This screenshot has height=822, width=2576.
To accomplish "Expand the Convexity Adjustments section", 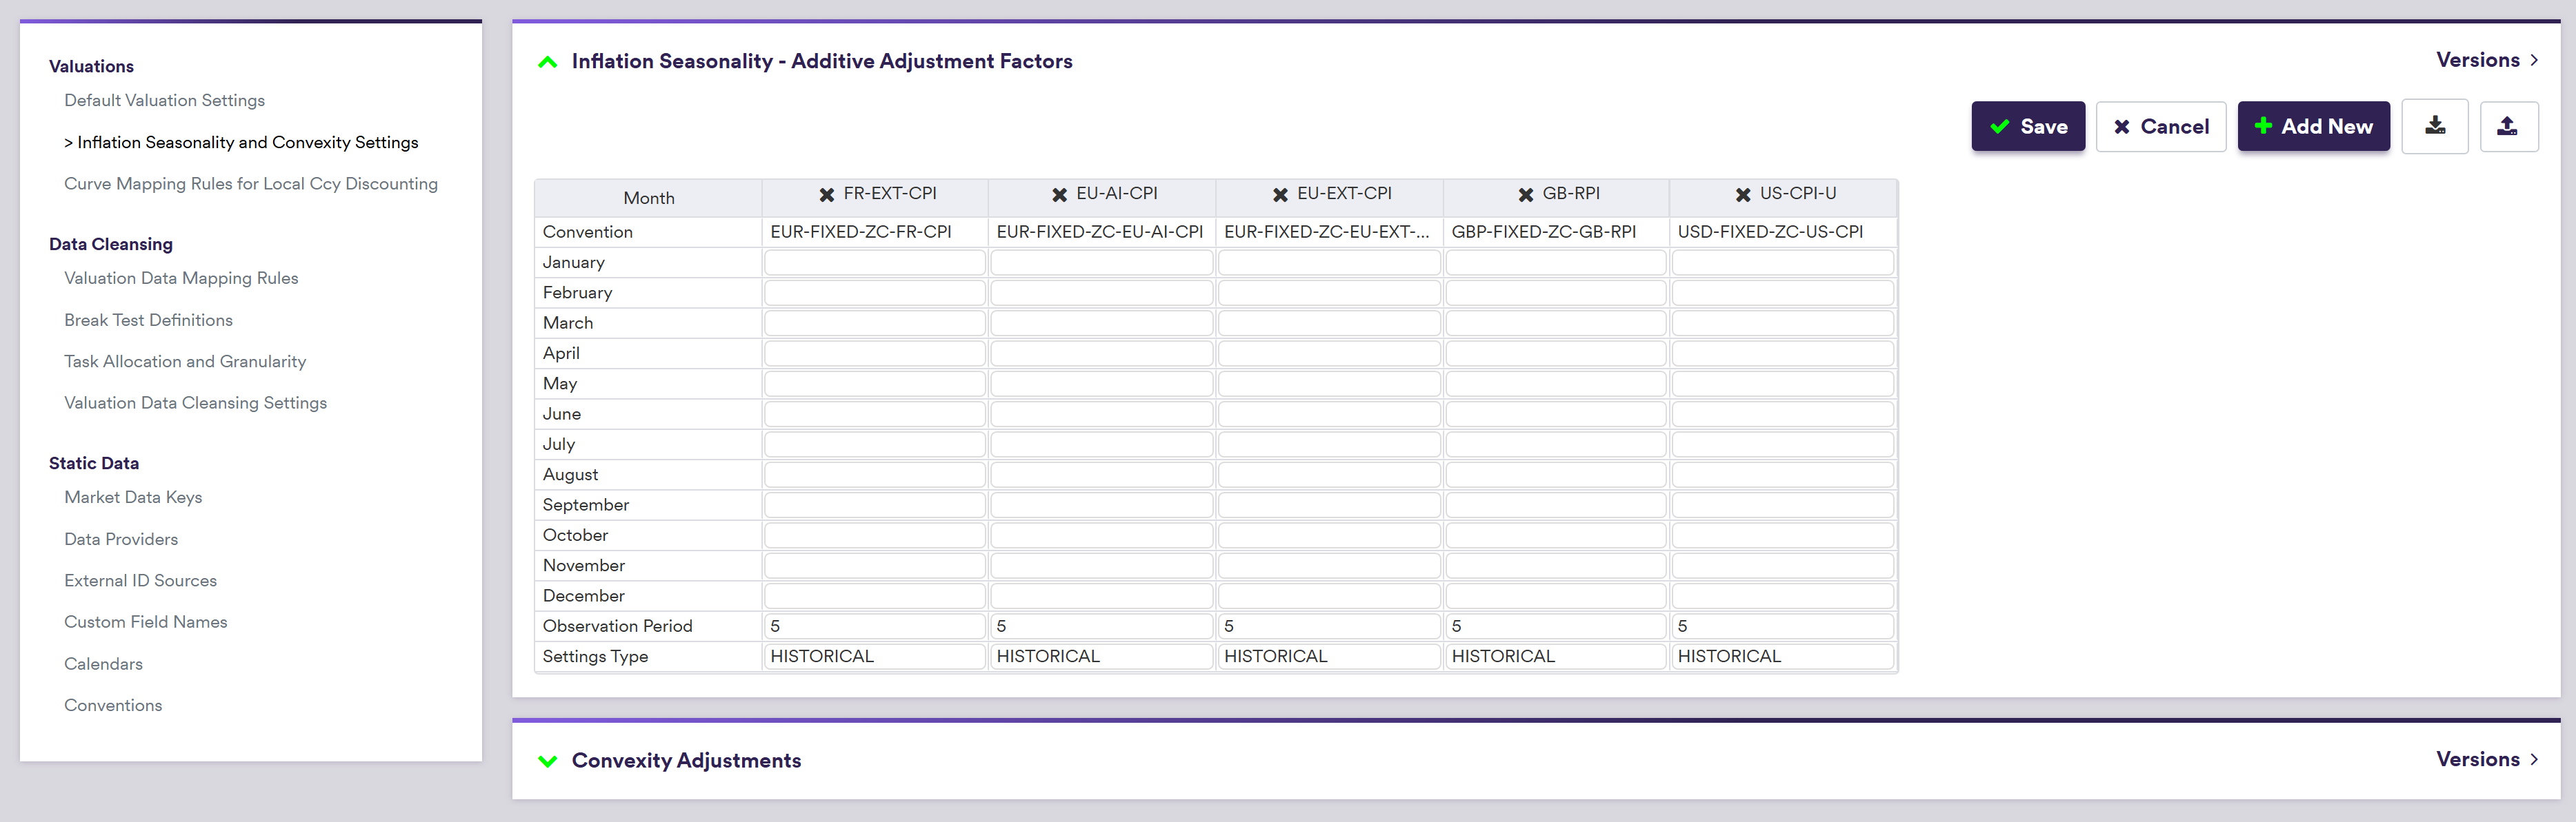I will [x=547, y=761].
